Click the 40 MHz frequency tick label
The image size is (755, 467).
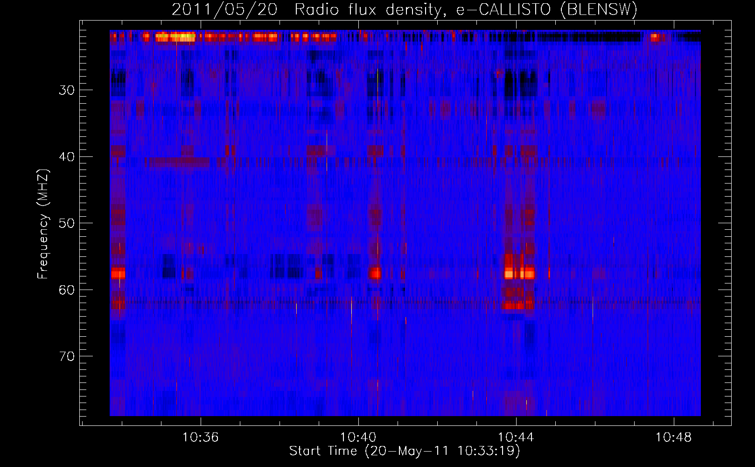67,157
